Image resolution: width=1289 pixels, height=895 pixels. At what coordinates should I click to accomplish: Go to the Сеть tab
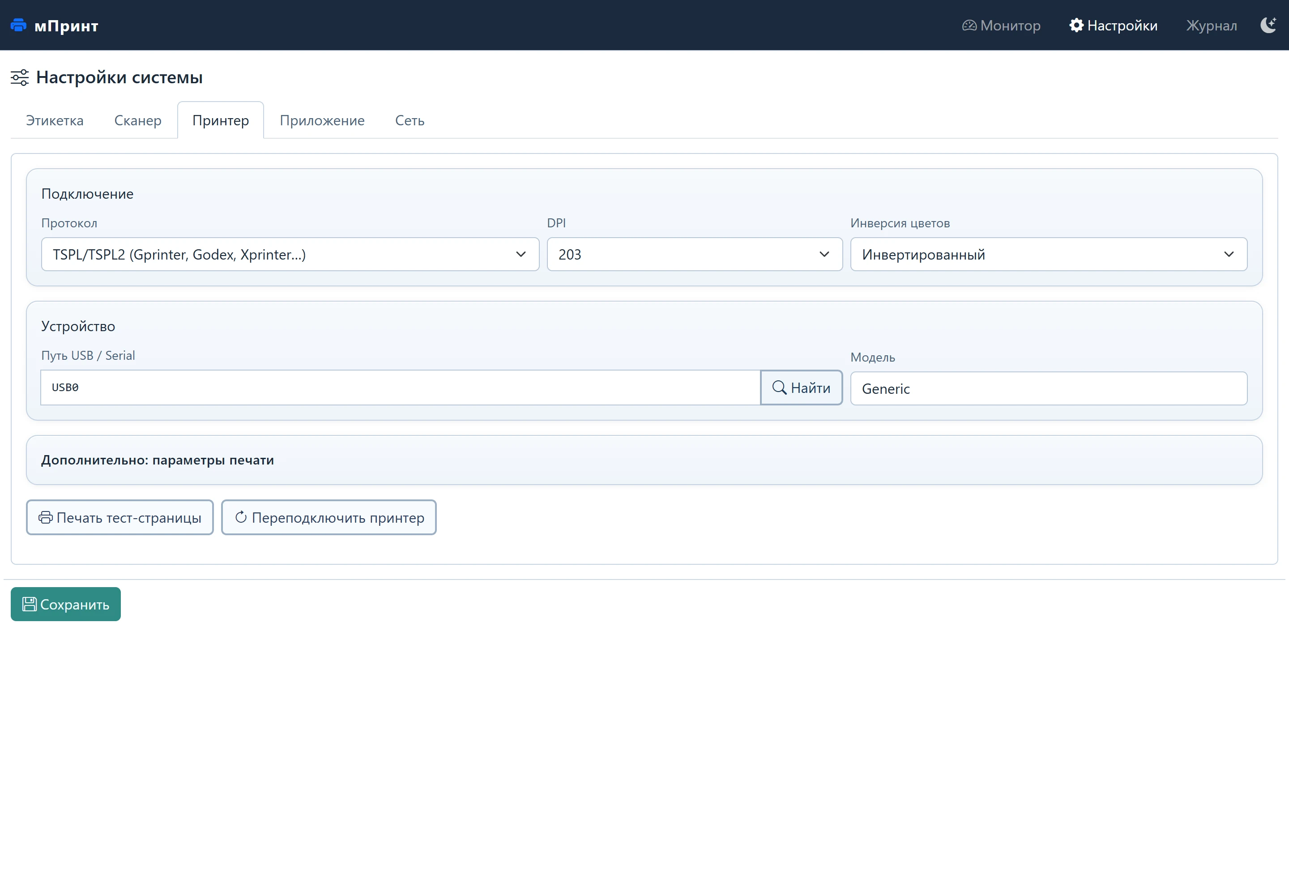click(410, 120)
